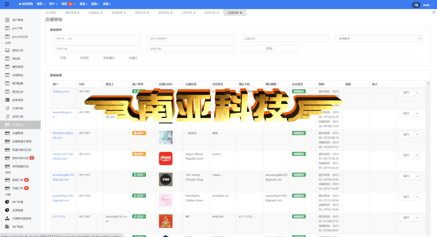Viewport: 437px width, 237px height.
Task: Click the 店铺名称 search input field
Action: (285, 39)
